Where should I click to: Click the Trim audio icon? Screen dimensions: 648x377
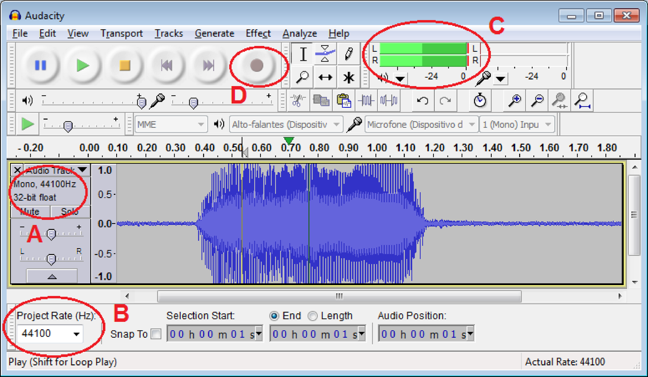click(366, 100)
